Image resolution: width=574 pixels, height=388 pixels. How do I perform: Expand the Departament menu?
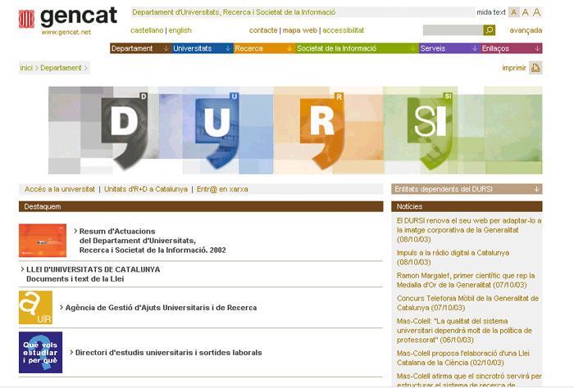pos(140,48)
